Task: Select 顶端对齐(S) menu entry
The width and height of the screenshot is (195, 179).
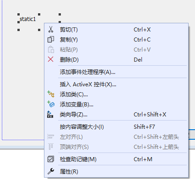Action: click(116, 147)
